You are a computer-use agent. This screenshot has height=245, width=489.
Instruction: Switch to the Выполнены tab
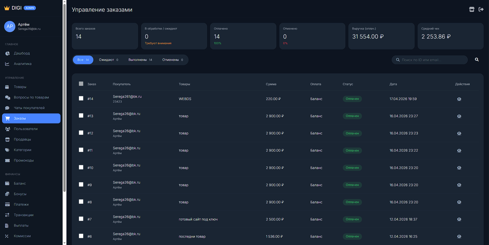(140, 60)
